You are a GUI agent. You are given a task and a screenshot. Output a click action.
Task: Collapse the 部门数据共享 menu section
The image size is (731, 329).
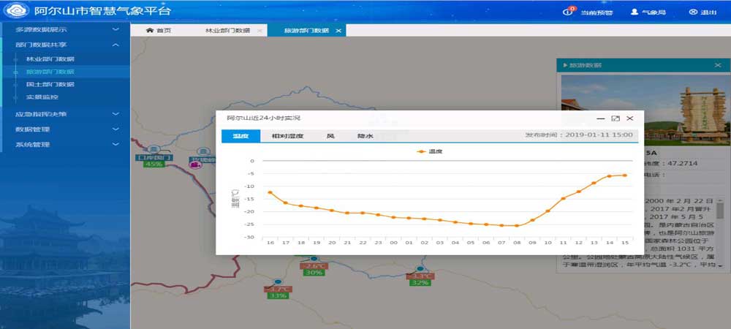(115, 45)
